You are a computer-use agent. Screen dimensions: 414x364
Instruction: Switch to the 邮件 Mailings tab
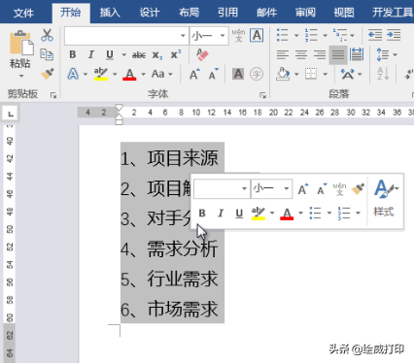[x=266, y=13]
